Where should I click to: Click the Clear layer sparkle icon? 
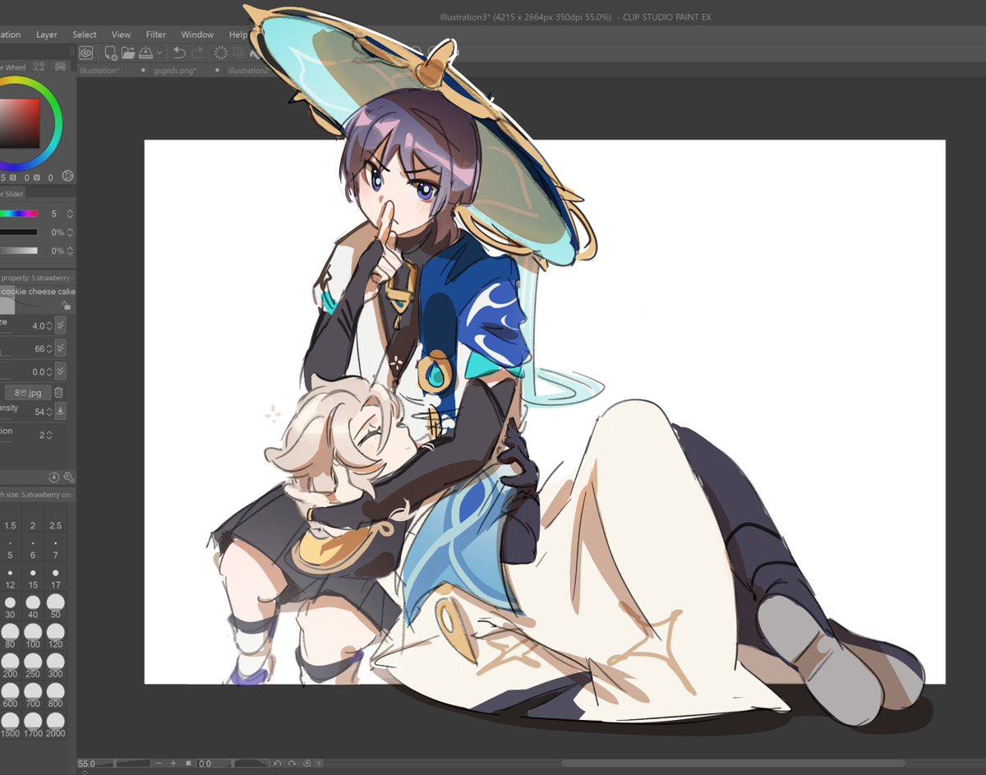(221, 53)
